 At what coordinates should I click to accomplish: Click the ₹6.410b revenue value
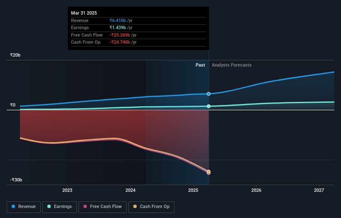click(x=118, y=20)
